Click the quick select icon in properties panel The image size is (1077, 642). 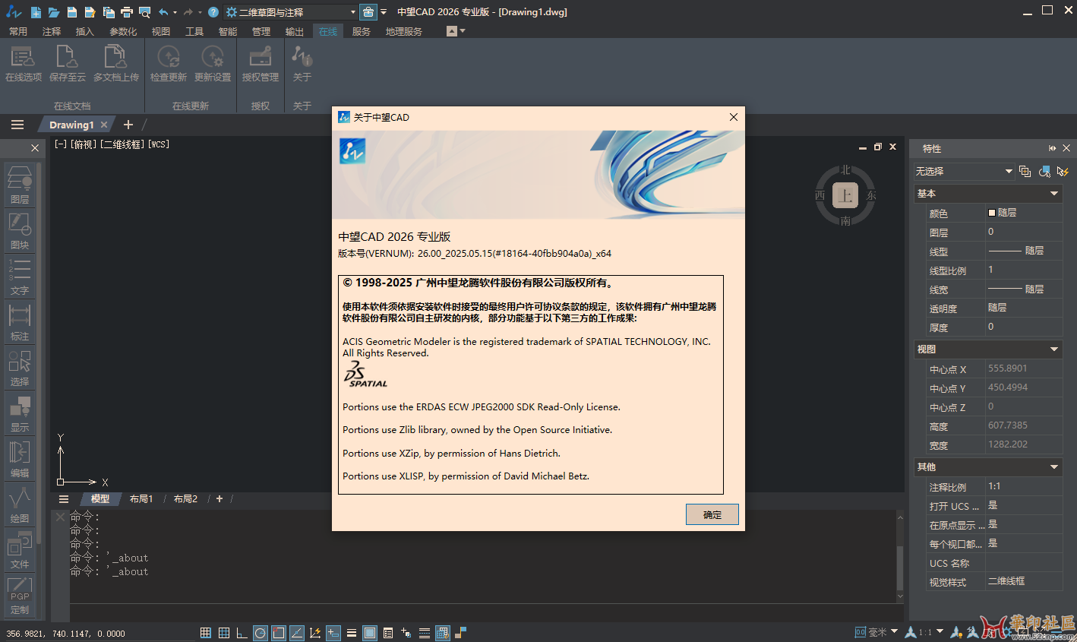(1063, 172)
